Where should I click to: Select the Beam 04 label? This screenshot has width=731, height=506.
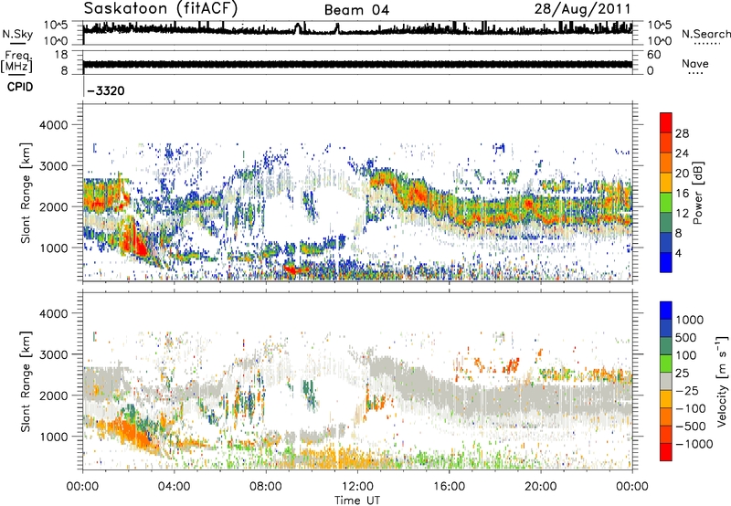(x=356, y=10)
